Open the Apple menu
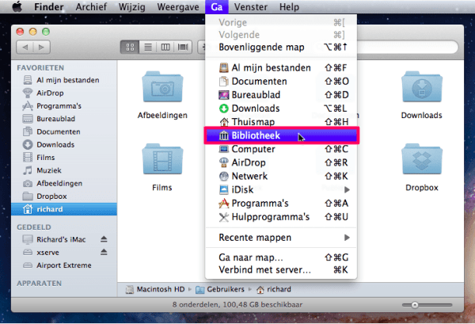 pos(17,6)
